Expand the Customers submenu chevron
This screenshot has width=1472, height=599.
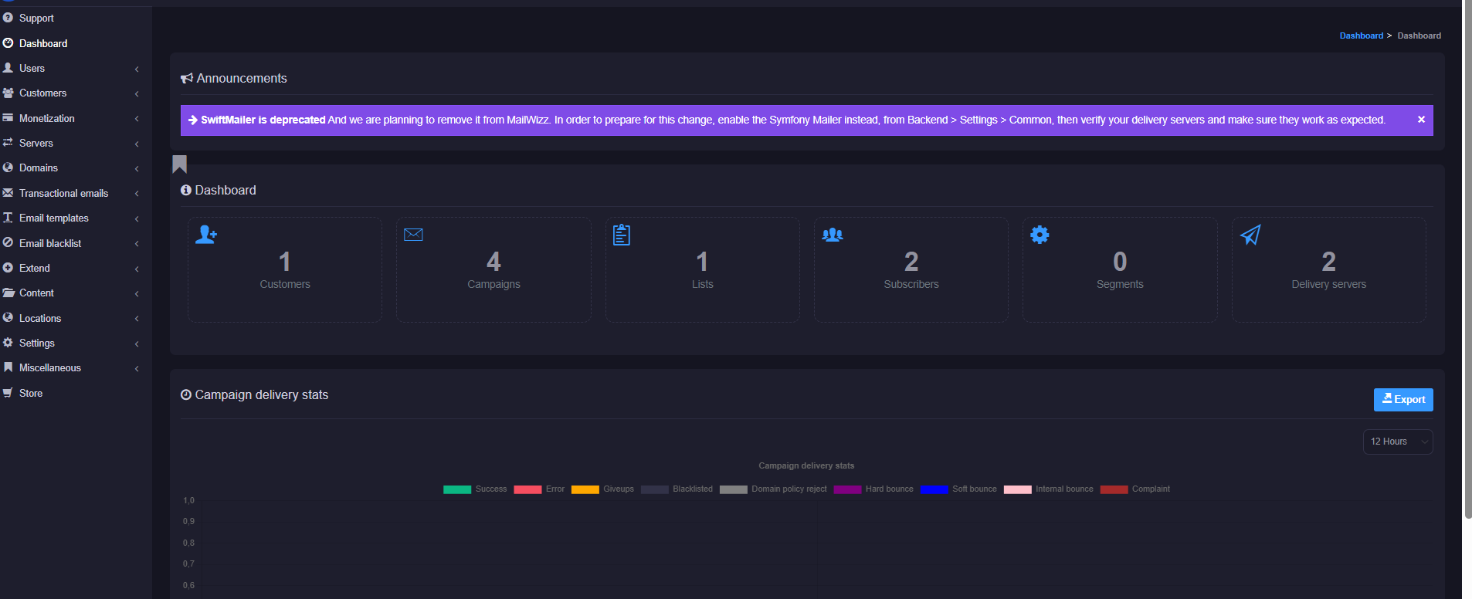pos(137,93)
